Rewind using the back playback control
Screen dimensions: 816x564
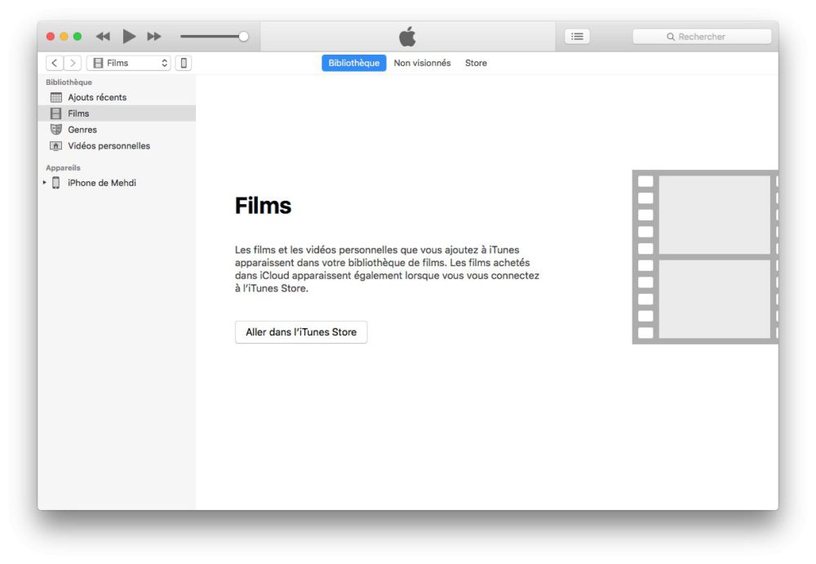(x=103, y=36)
